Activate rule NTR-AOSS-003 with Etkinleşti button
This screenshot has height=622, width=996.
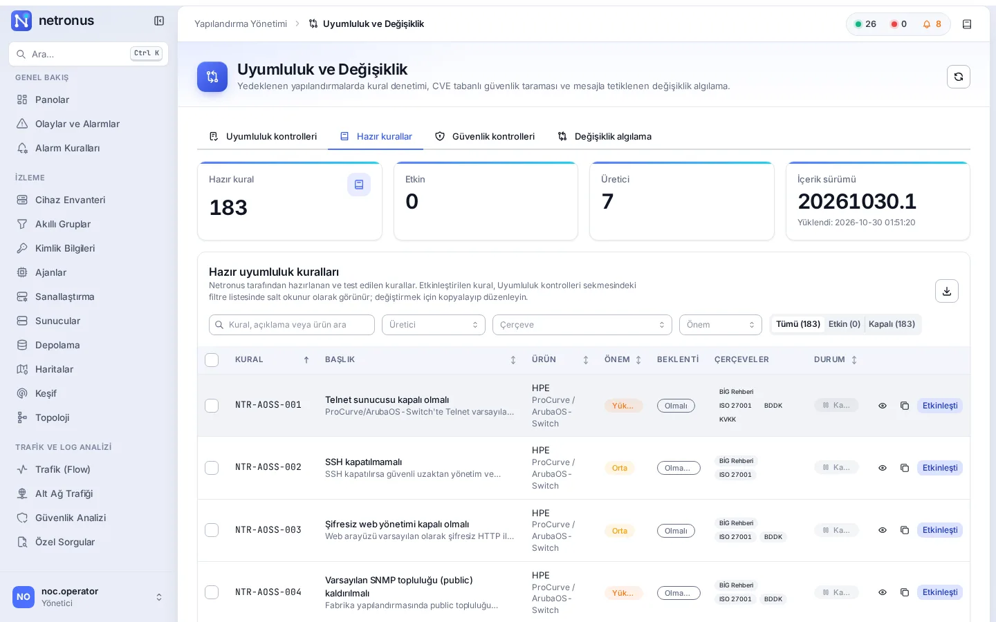click(940, 530)
